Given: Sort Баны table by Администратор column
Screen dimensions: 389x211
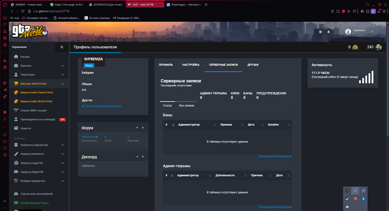Looking at the screenshot, I should 197,125.
